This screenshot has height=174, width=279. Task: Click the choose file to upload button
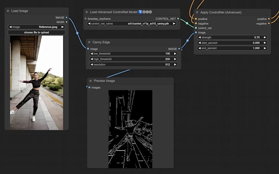pyautogui.click(x=37, y=32)
